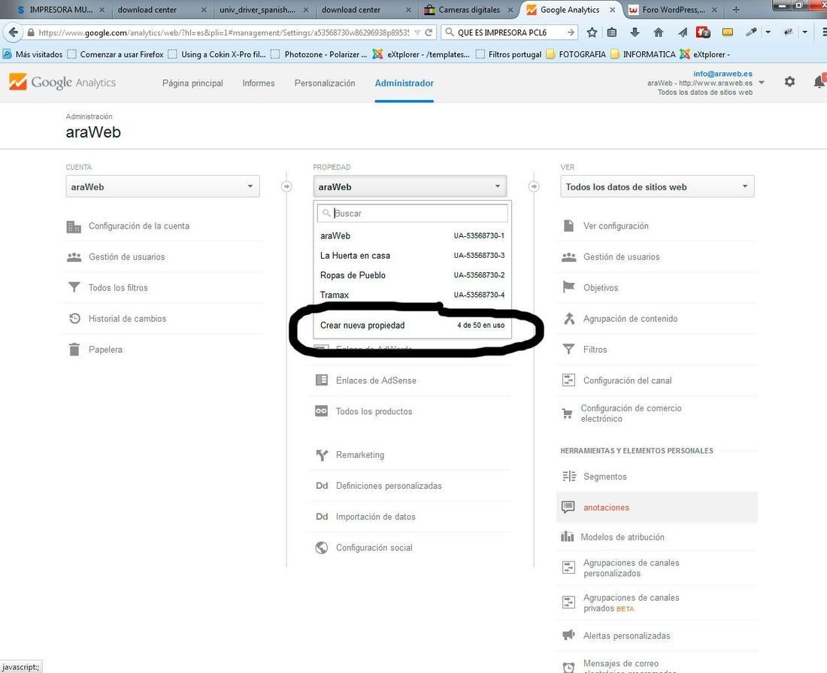Open a new browser tab with plus button
Viewport: 827px width, 673px height.
pos(736,10)
